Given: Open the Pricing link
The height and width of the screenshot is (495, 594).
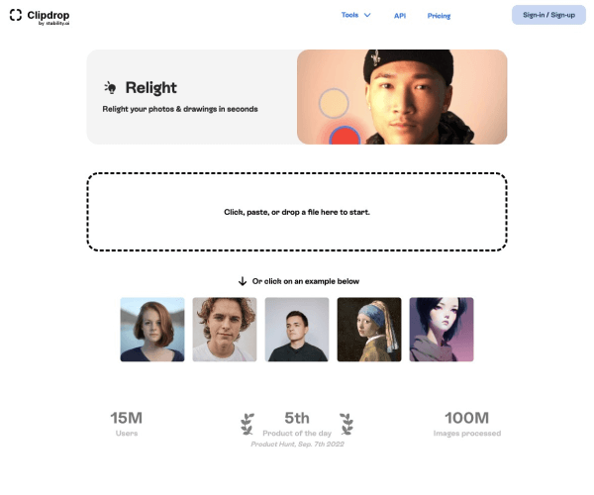Looking at the screenshot, I should point(439,16).
